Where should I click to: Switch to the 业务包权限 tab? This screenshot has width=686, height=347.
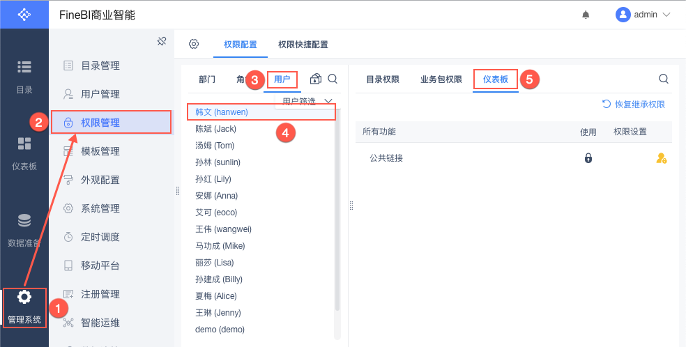click(x=441, y=79)
